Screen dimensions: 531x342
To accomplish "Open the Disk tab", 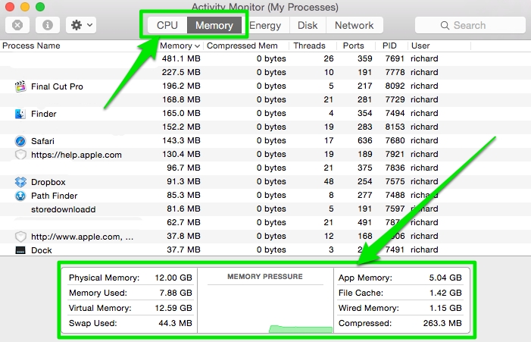I will 308,26.
